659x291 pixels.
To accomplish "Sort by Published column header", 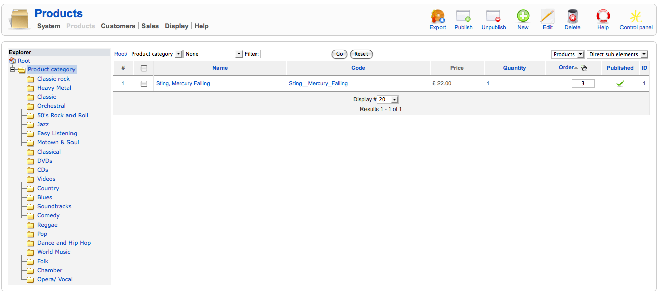I will pos(620,68).
